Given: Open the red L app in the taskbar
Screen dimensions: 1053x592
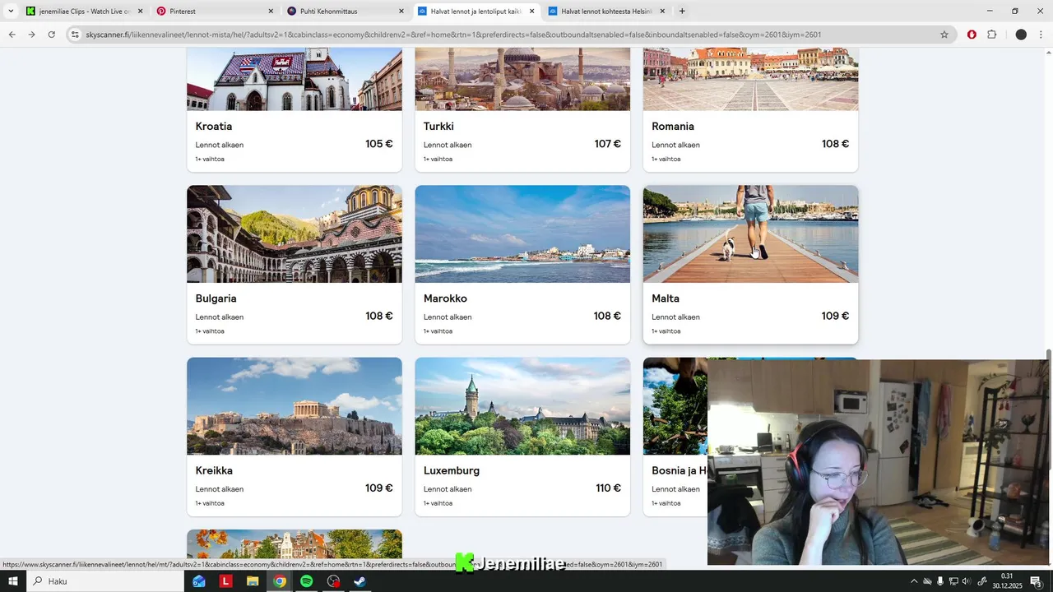Looking at the screenshot, I should (225, 581).
